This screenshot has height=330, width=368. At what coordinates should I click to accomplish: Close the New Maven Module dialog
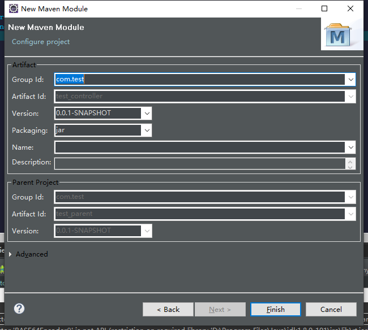350,8
